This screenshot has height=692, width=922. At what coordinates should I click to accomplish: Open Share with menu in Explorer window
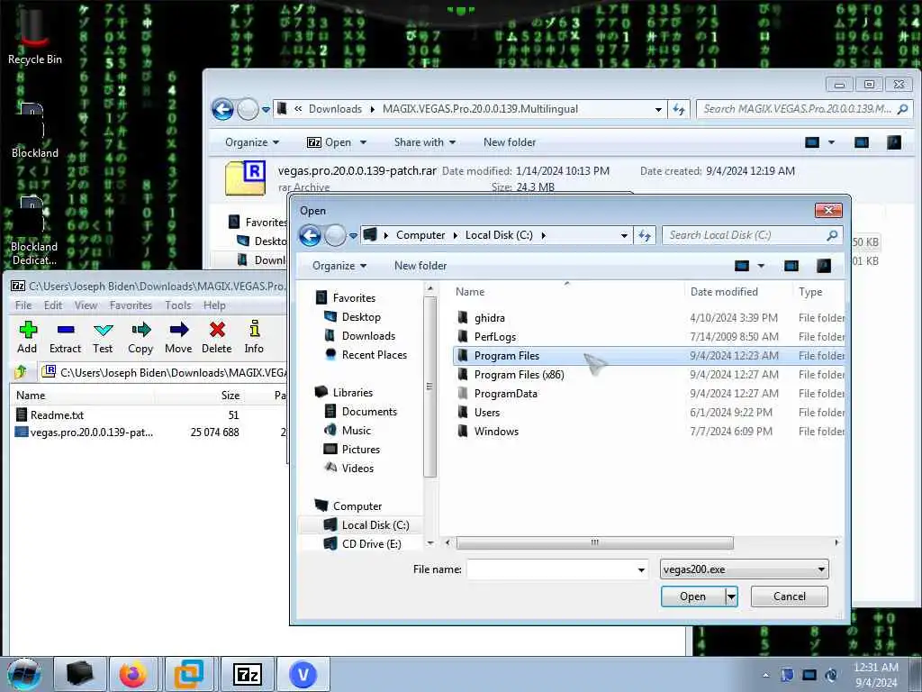pos(425,141)
